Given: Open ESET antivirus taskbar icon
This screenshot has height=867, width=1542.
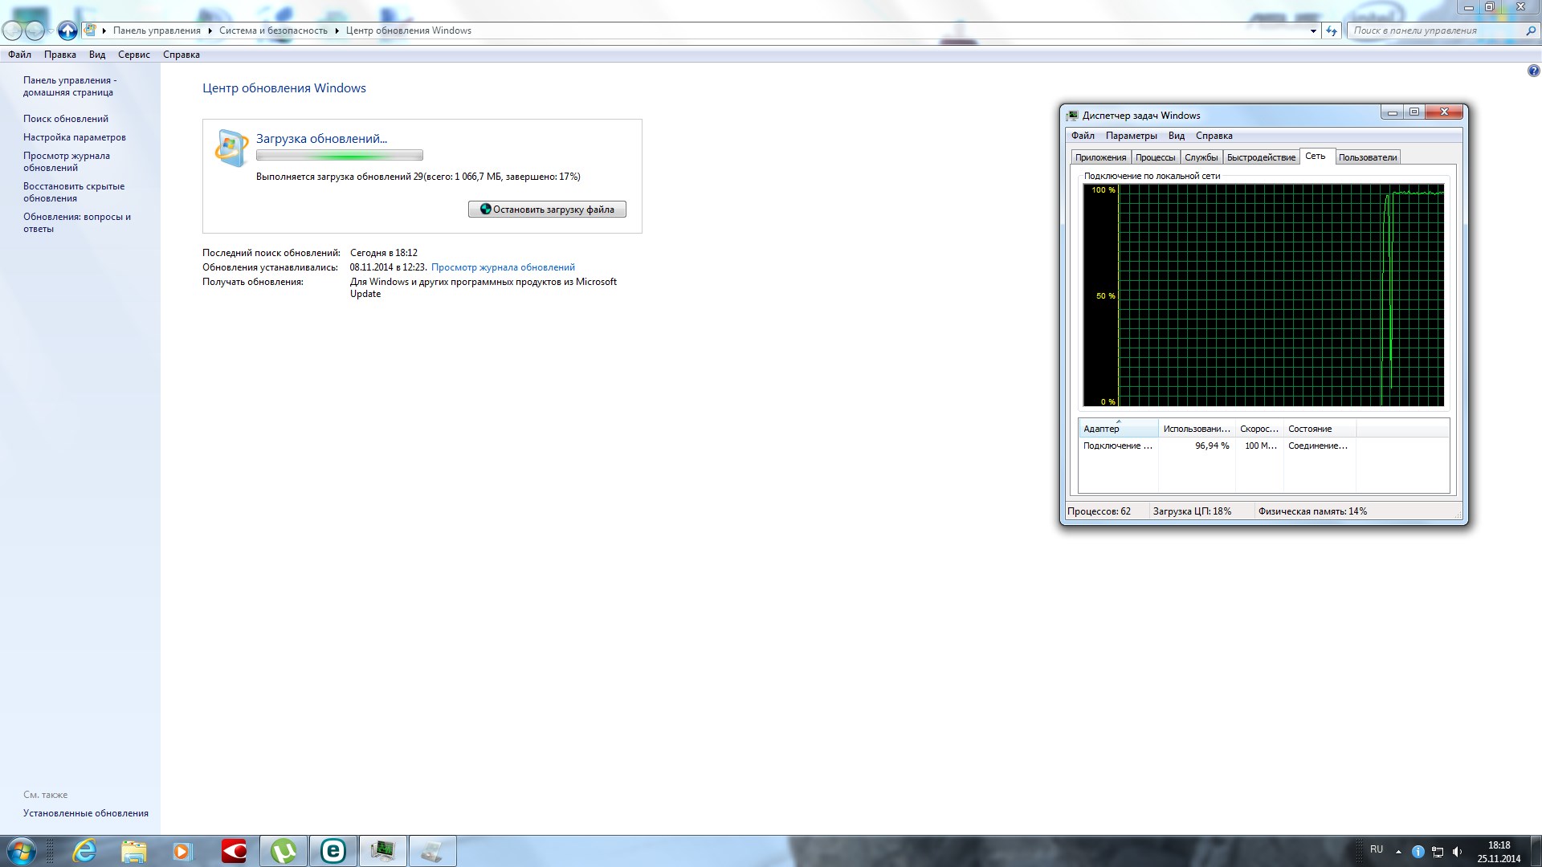Looking at the screenshot, I should pyautogui.click(x=332, y=851).
